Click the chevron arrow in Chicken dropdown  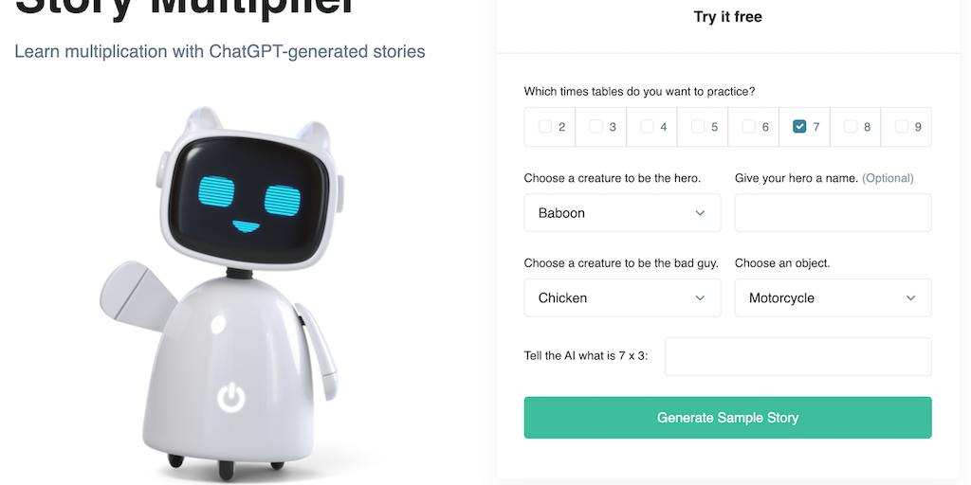(x=700, y=297)
